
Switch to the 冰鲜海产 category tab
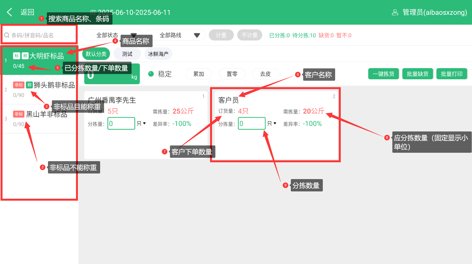pos(158,54)
